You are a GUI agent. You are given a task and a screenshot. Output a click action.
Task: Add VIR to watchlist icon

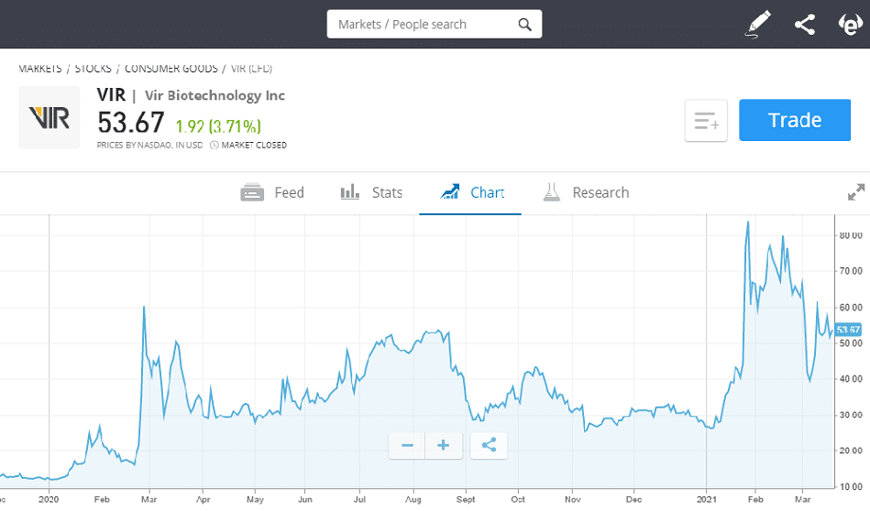[x=706, y=120]
